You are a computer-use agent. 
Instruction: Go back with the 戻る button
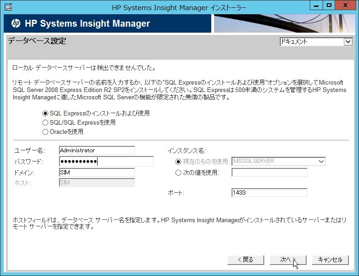[246, 260]
